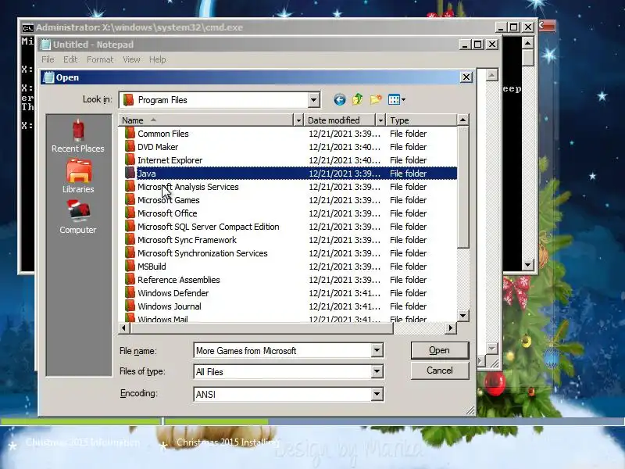
Task: Click the Christmas 2015 Installing progress bar
Action: pos(395,421)
